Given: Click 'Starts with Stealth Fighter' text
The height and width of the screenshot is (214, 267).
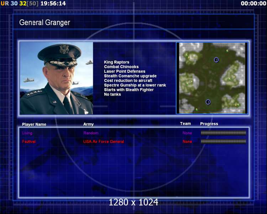Looking at the screenshot, I should point(129,90).
